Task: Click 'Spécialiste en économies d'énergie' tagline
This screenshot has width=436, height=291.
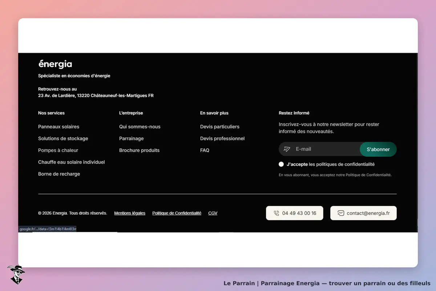Action: [x=74, y=76]
